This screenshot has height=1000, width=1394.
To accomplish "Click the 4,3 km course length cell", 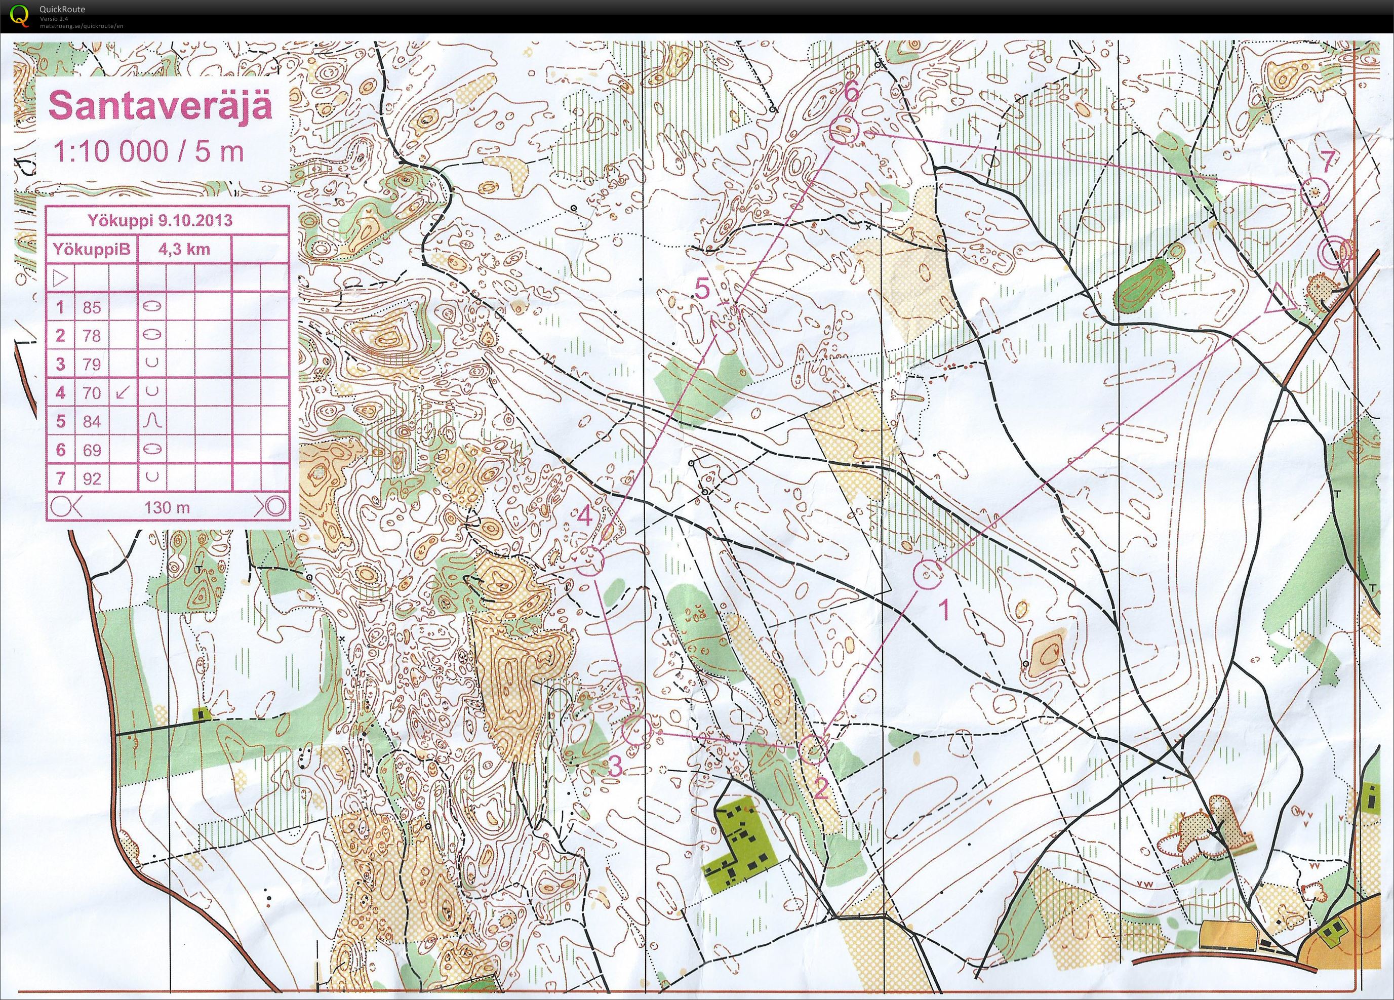I will (184, 249).
